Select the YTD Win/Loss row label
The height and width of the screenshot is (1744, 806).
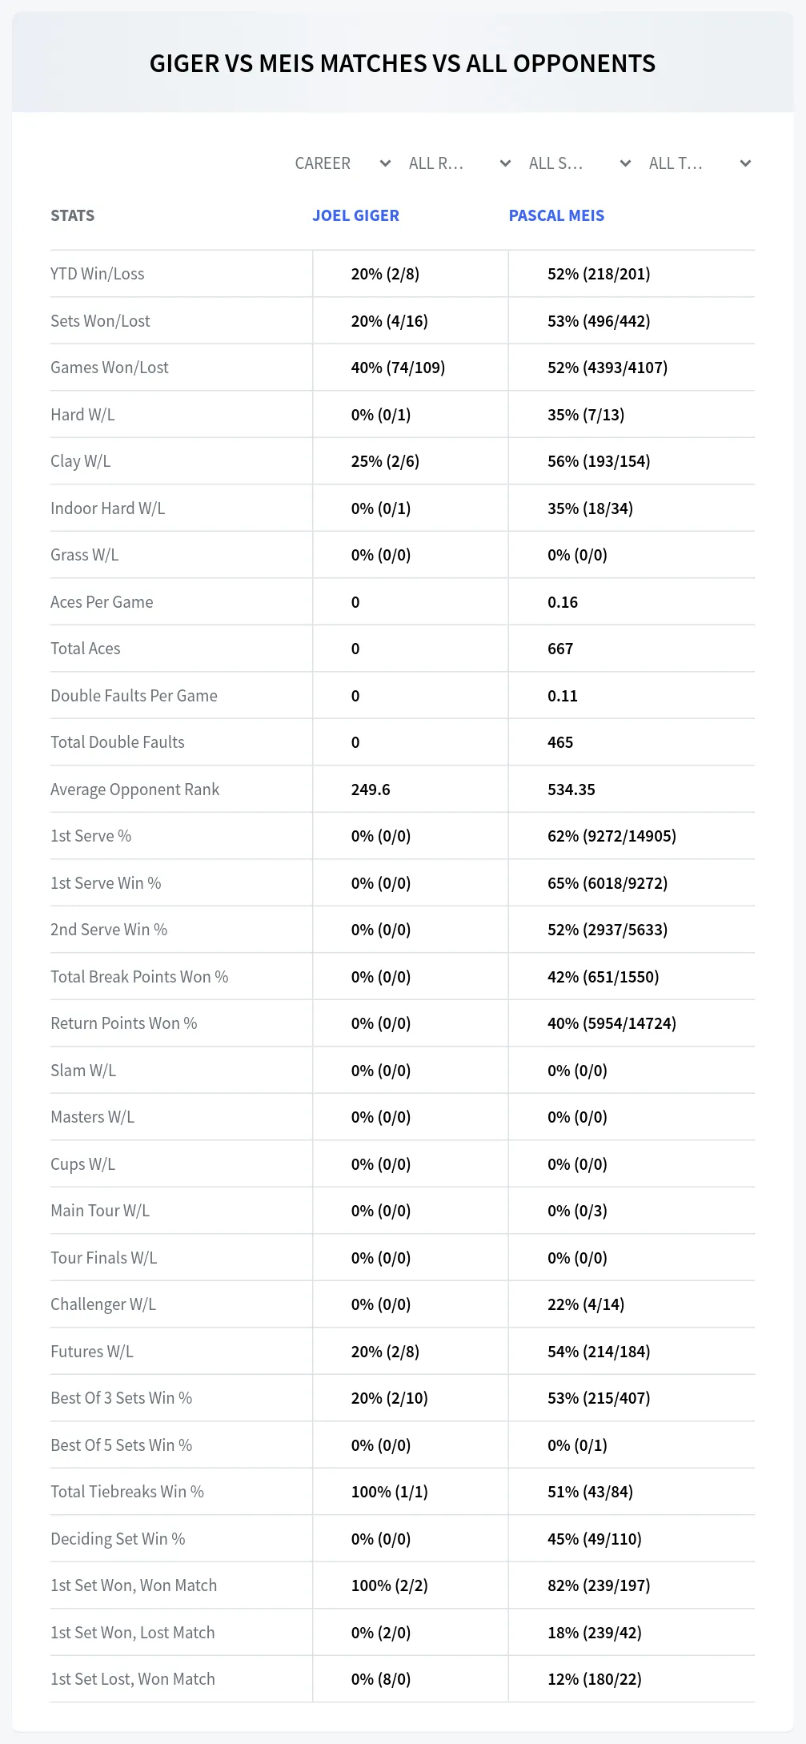pyautogui.click(x=98, y=274)
